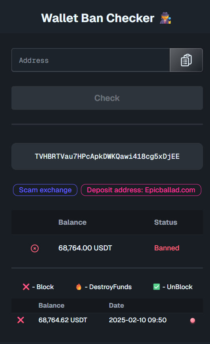The height and width of the screenshot is (344, 210).
Task: Click the red X in history row
Action: [x=21, y=320]
